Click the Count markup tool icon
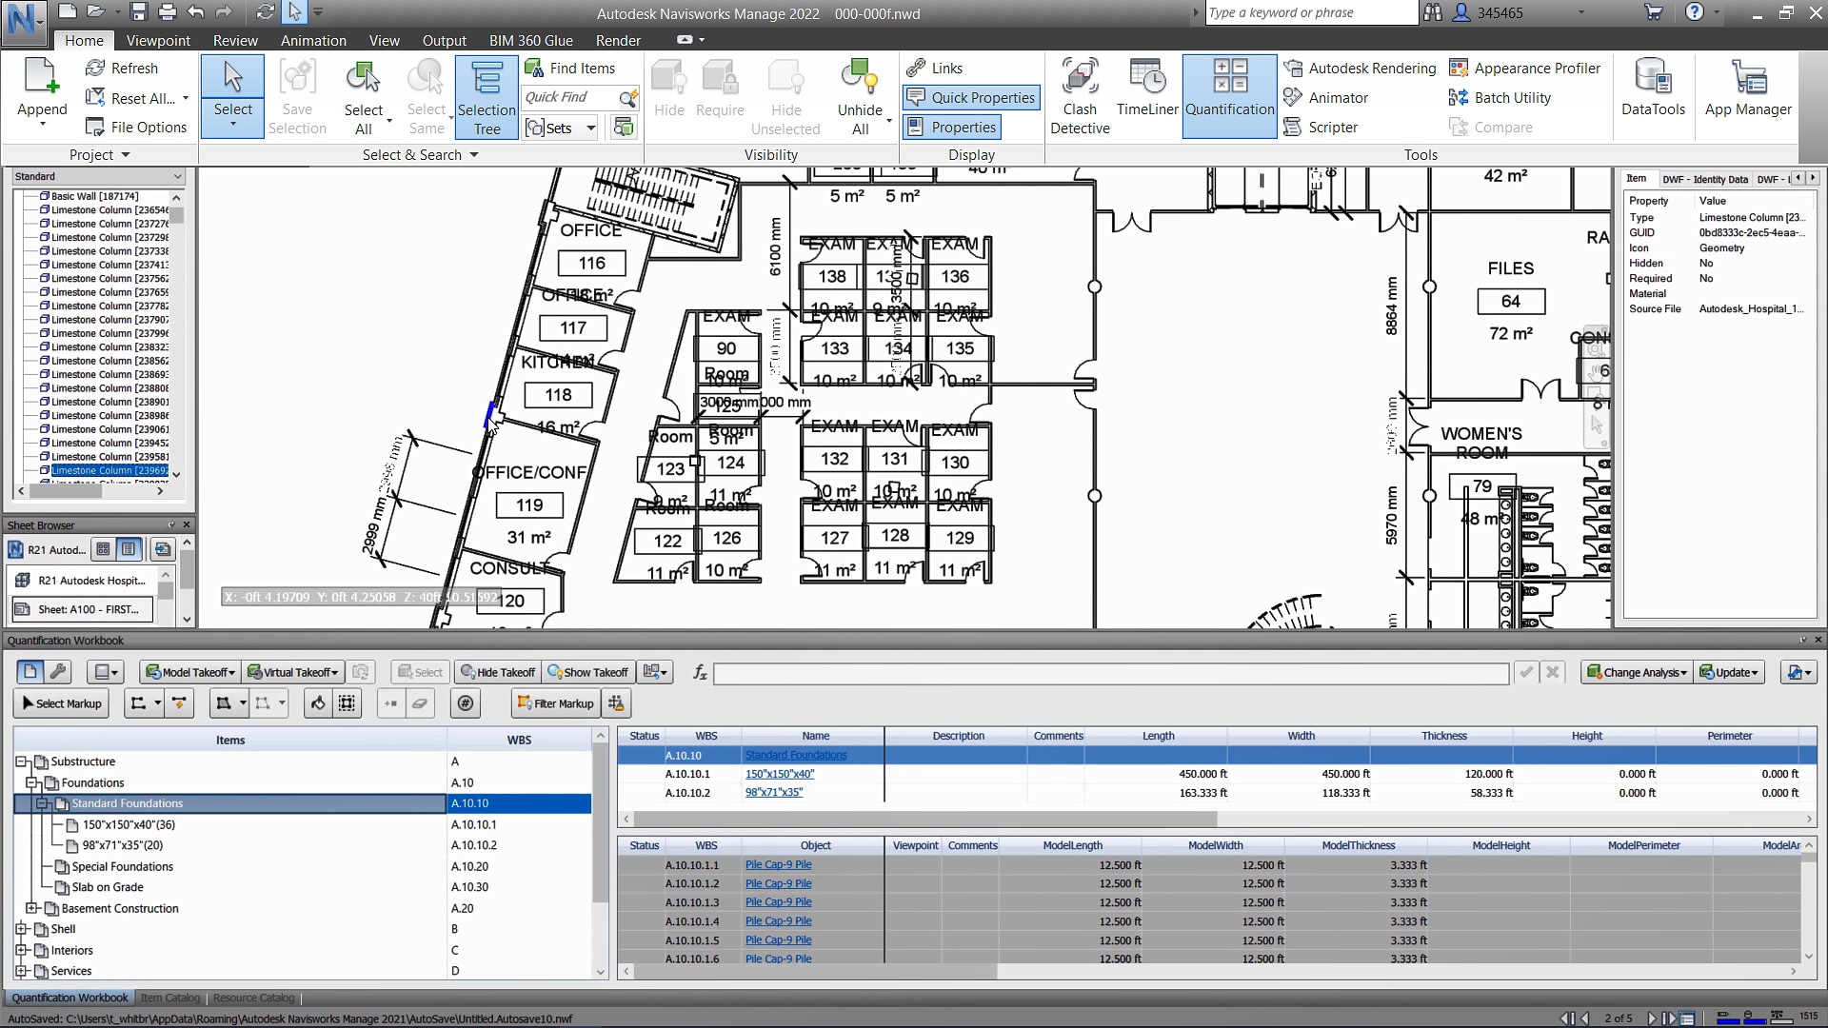Screen dimensions: 1828x1028 [466, 703]
